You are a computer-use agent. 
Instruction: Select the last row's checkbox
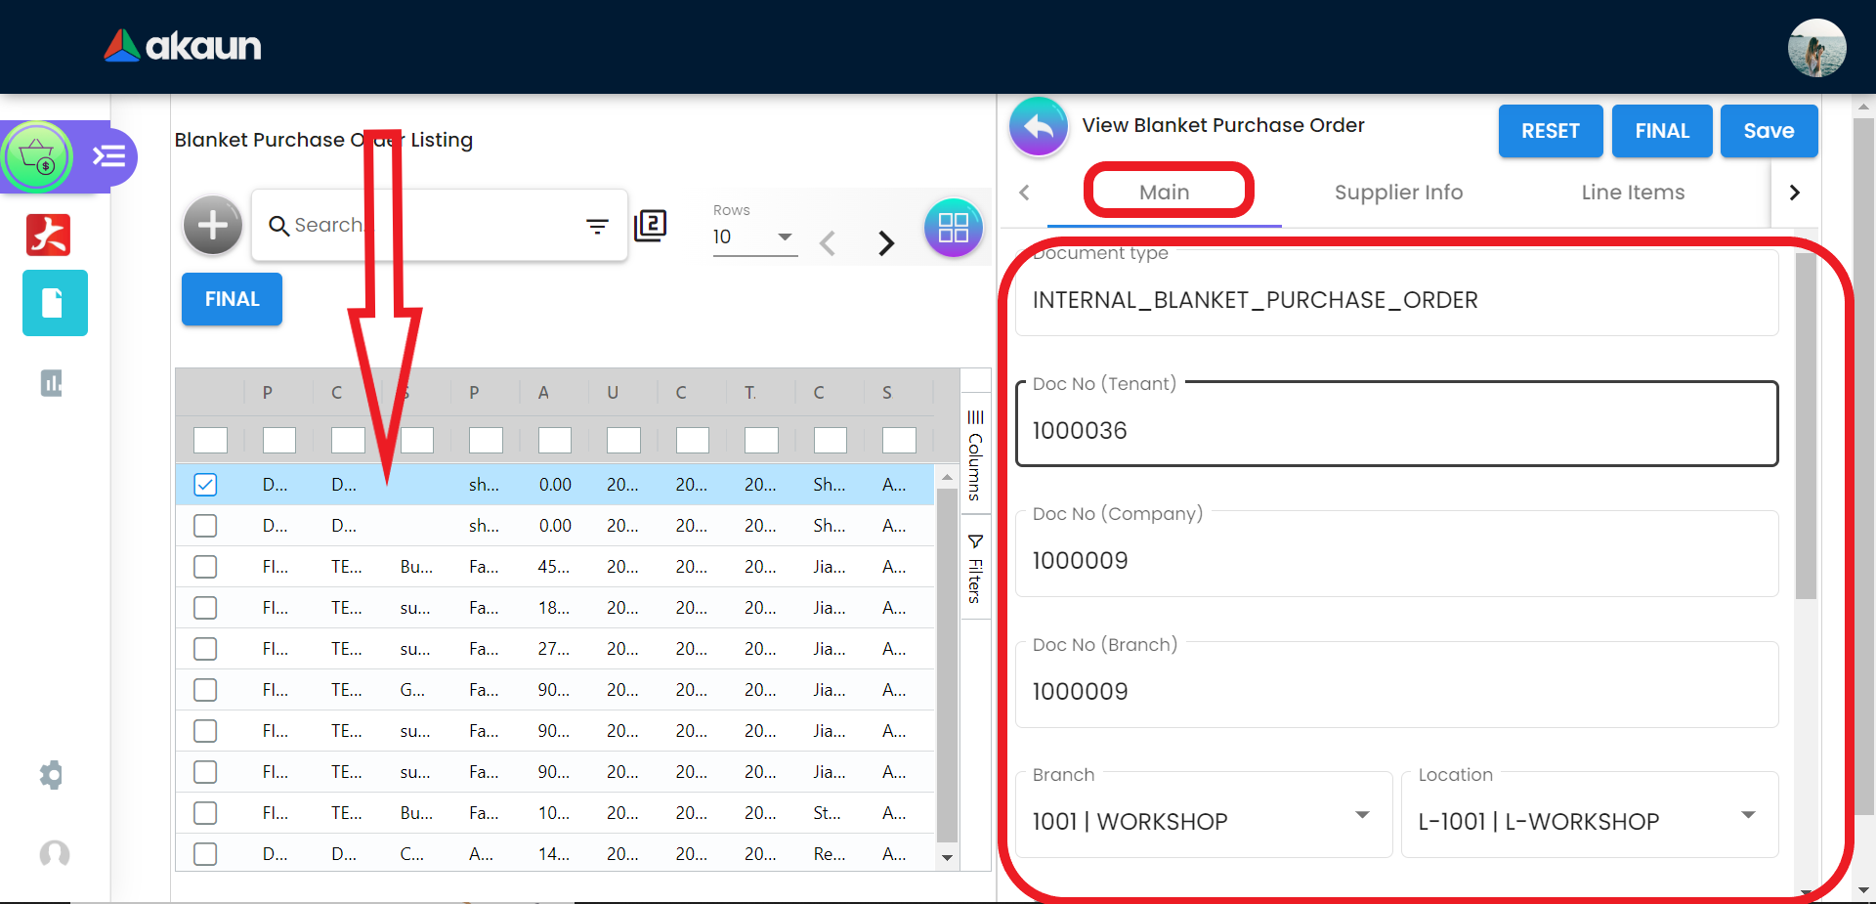tap(205, 854)
